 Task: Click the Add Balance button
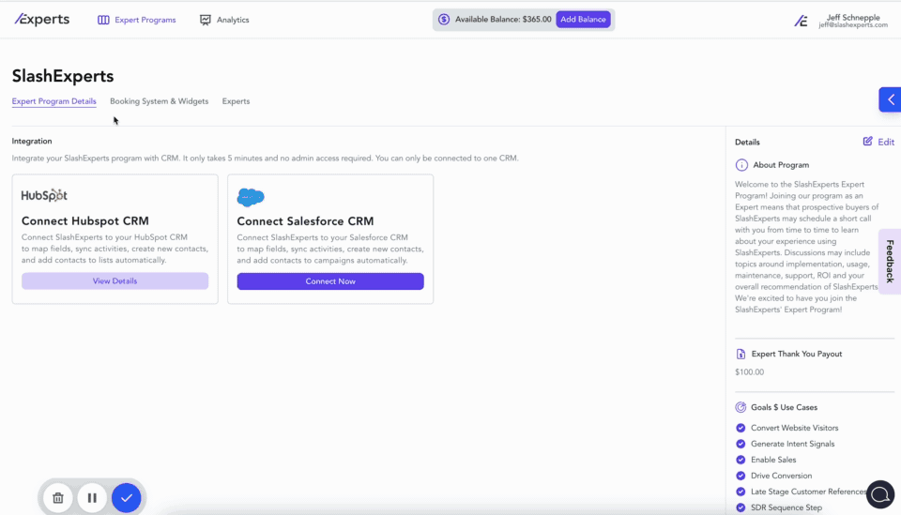coord(583,20)
